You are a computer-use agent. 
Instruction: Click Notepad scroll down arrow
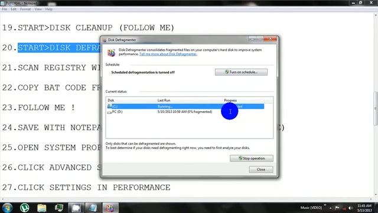(x=376, y=195)
